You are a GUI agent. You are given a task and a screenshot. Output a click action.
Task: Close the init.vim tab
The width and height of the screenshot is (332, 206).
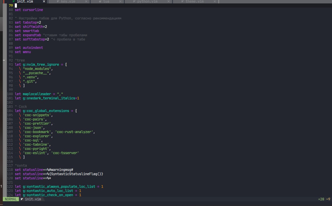pyautogui.click(x=44, y=2)
